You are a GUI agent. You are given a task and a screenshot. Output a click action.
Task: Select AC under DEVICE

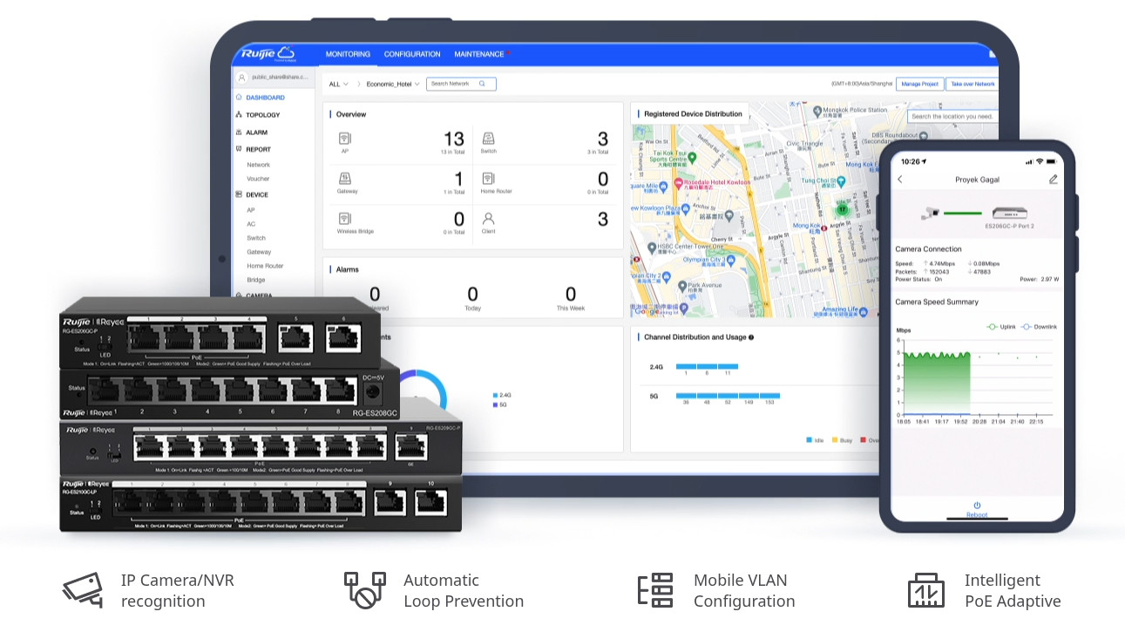pyautogui.click(x=251, y=224)
